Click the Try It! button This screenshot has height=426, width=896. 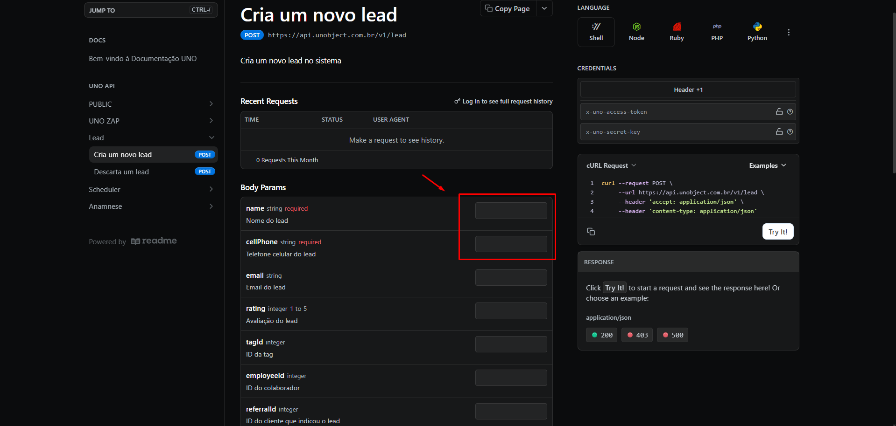[778, 232]
